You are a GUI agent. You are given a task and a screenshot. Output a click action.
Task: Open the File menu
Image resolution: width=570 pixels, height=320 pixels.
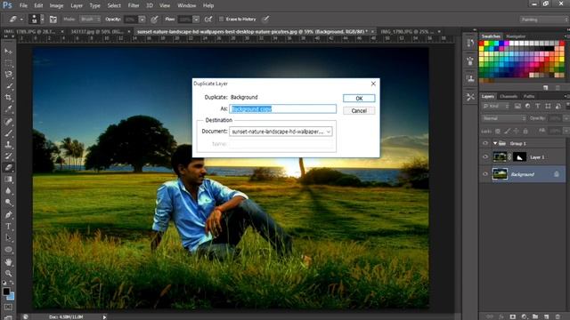(23, 5)
